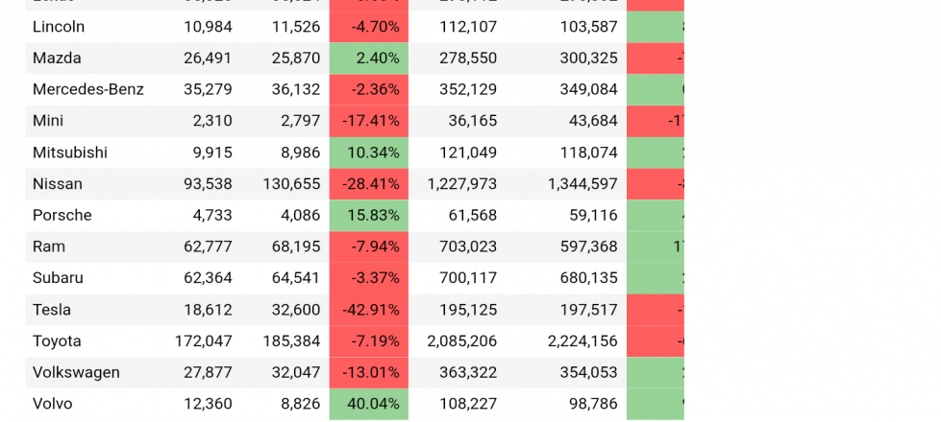Select the Volvo 40.04% green cell
Screen dimensions: 941x422
[x=368, y=404]
